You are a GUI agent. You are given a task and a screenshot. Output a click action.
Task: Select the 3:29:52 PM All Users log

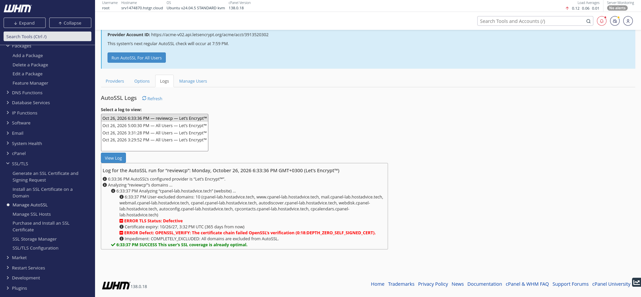click(155, 140)
